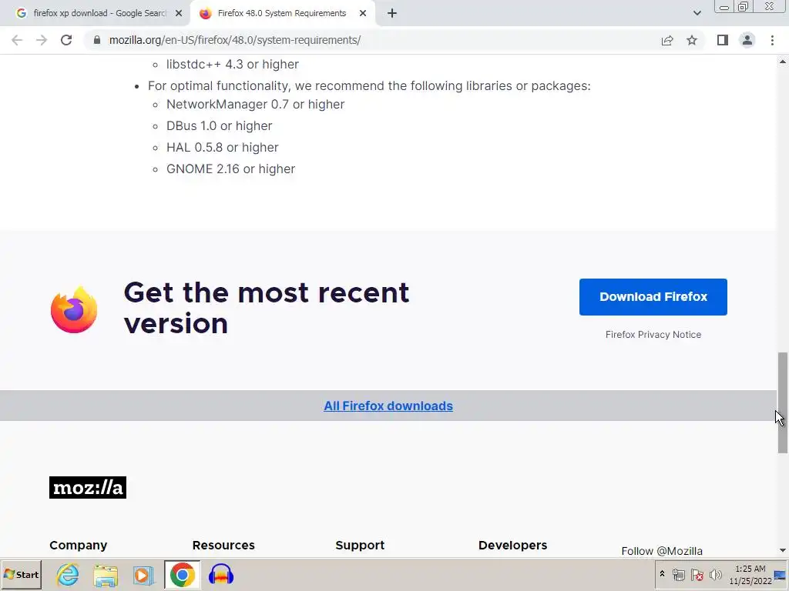
Task: Open the Windows Start button
Action: [x=21, y=575]
